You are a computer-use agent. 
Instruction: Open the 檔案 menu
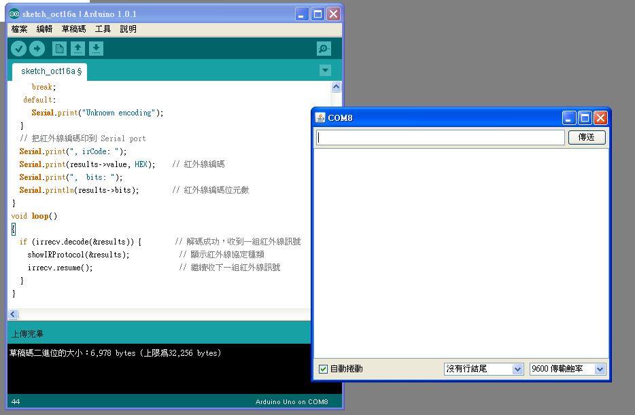click(x=20, y=29)
